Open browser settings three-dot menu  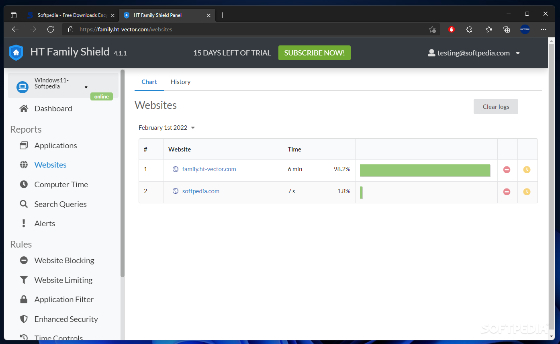pyautogui.click(x=544, y=29)
